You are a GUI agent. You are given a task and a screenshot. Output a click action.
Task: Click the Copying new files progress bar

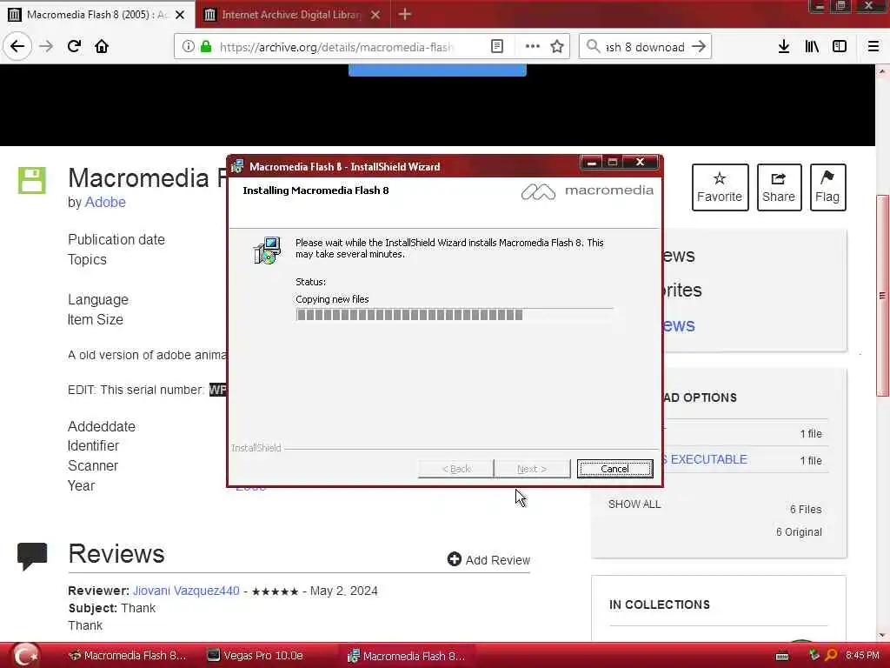click(454, 315)
